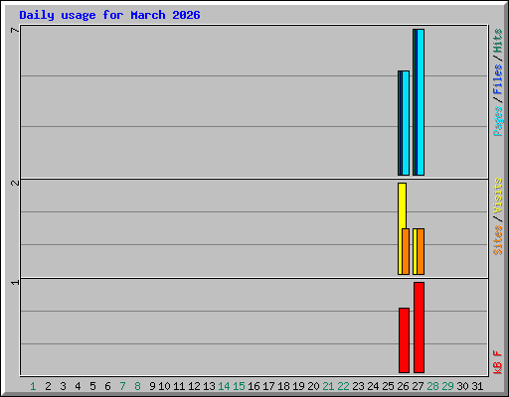
Task: Click the 'Sites' legend label
Action: click(x=497, y=240)
